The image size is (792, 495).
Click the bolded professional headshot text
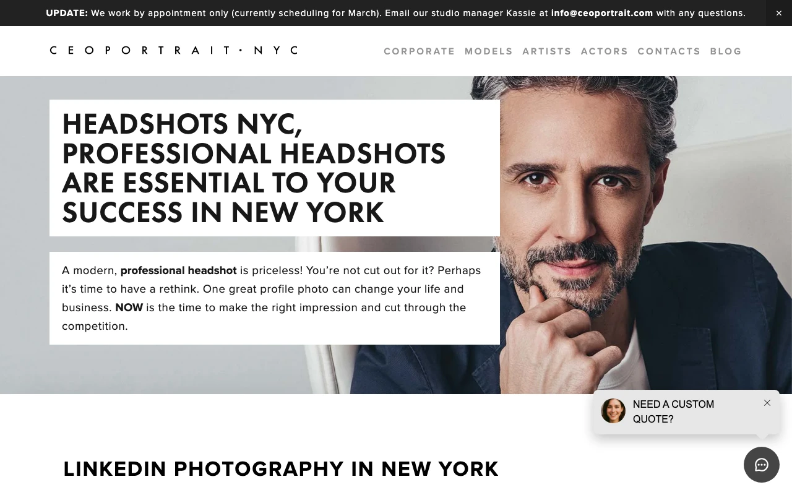tap(178, 270)
